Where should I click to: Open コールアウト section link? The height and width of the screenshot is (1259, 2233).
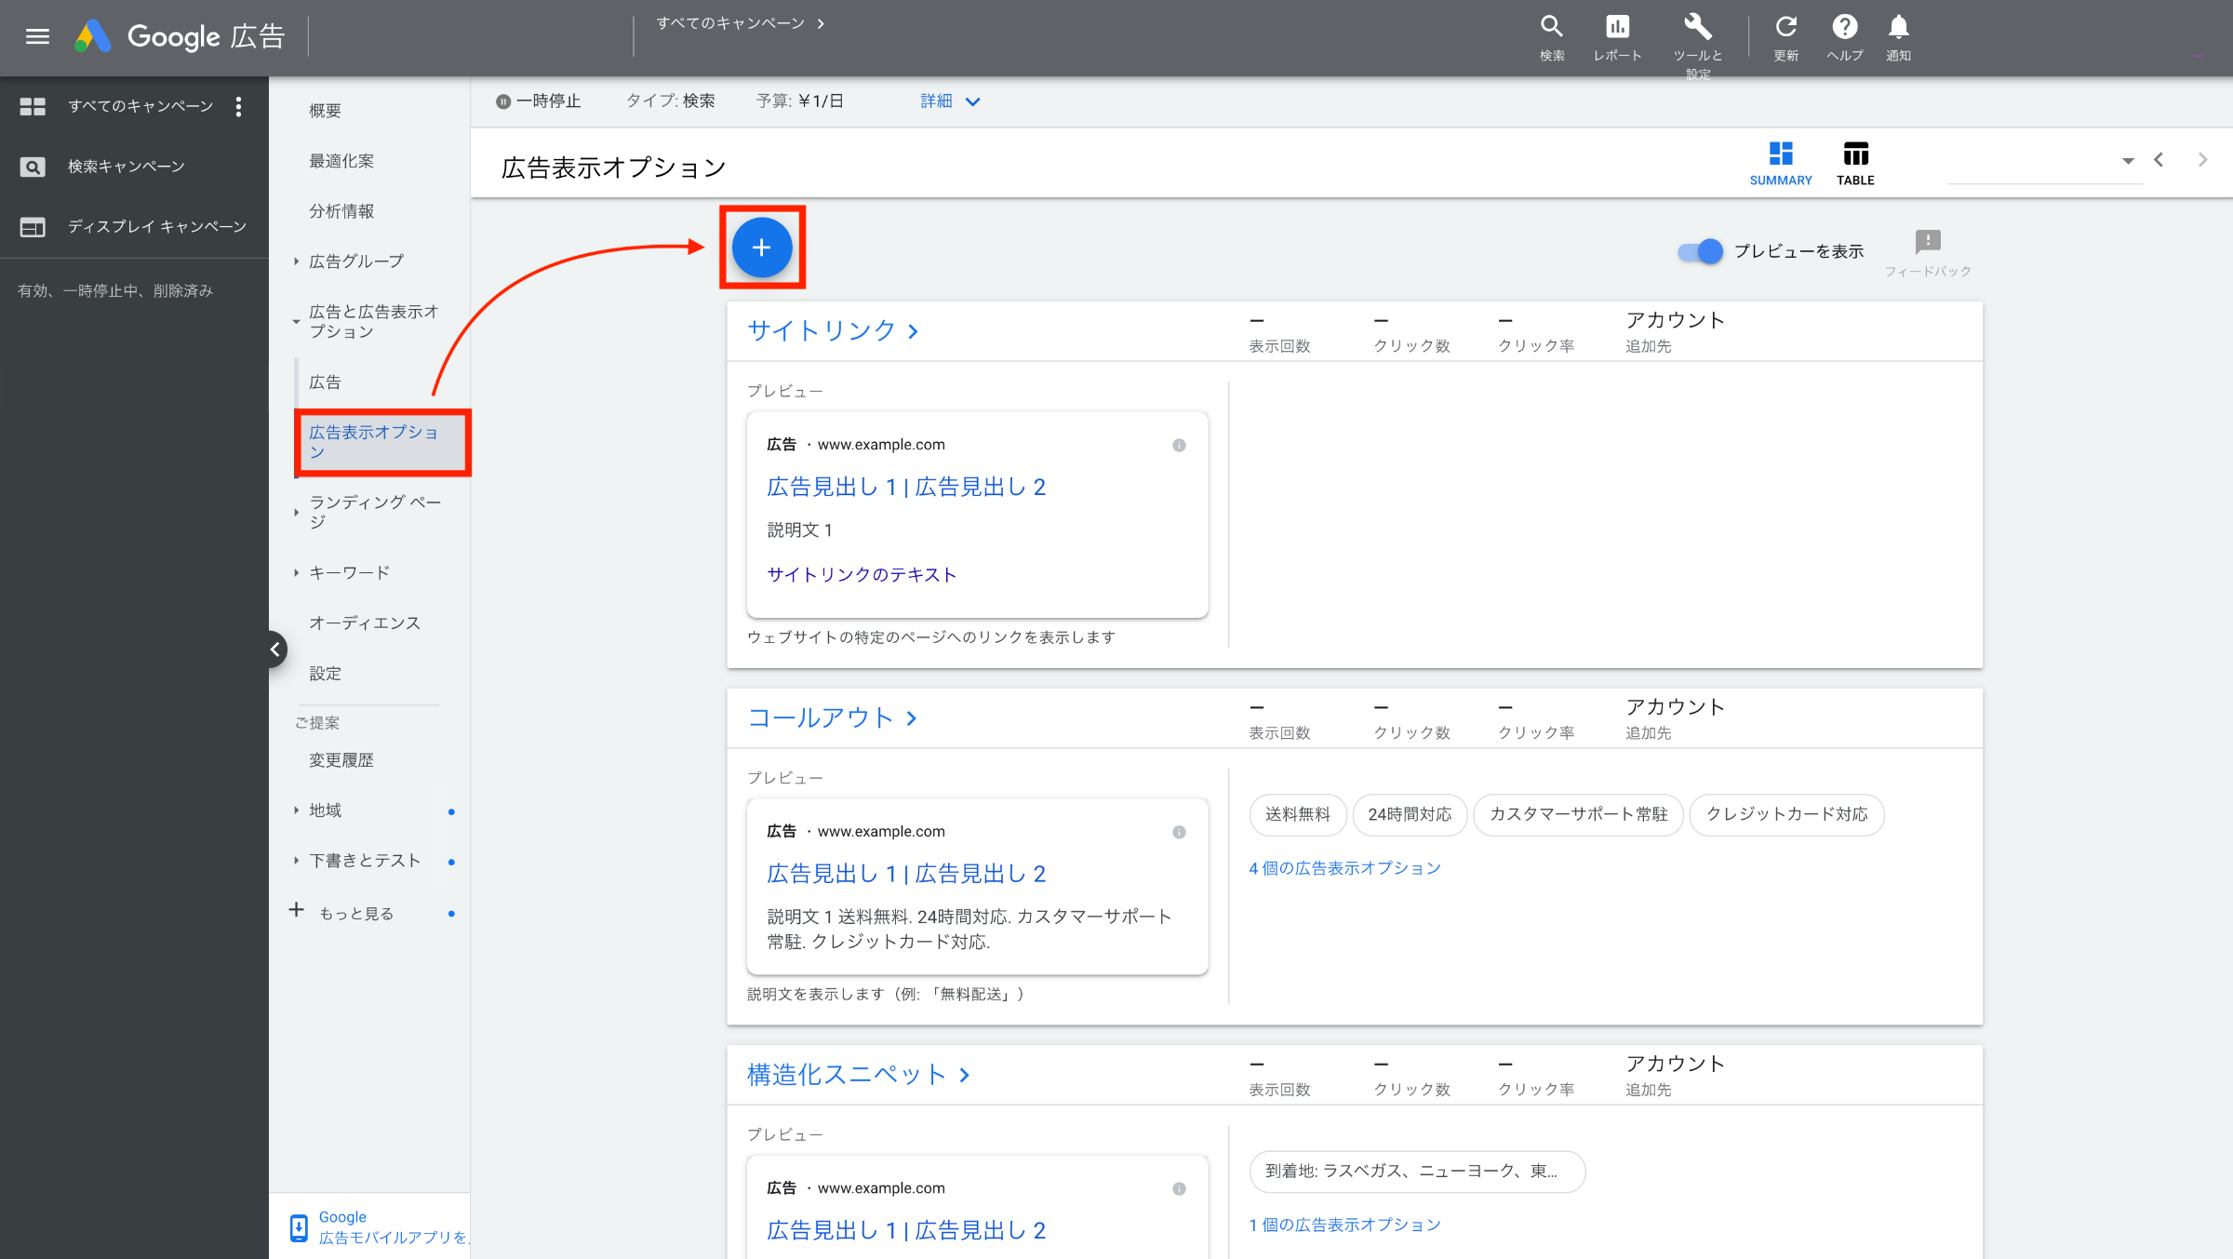tap(832, 717)
